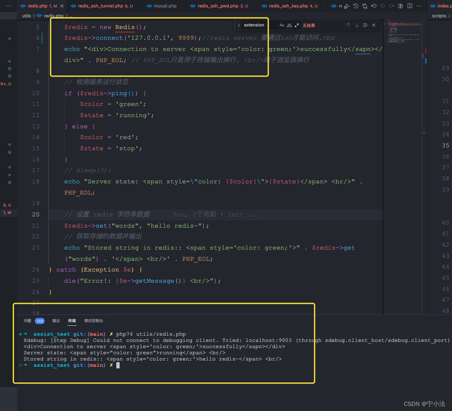The width and height of the screenshot is (452, 411).
Task: Open the 调试控制台 panel tab
Action: (94, 321)
